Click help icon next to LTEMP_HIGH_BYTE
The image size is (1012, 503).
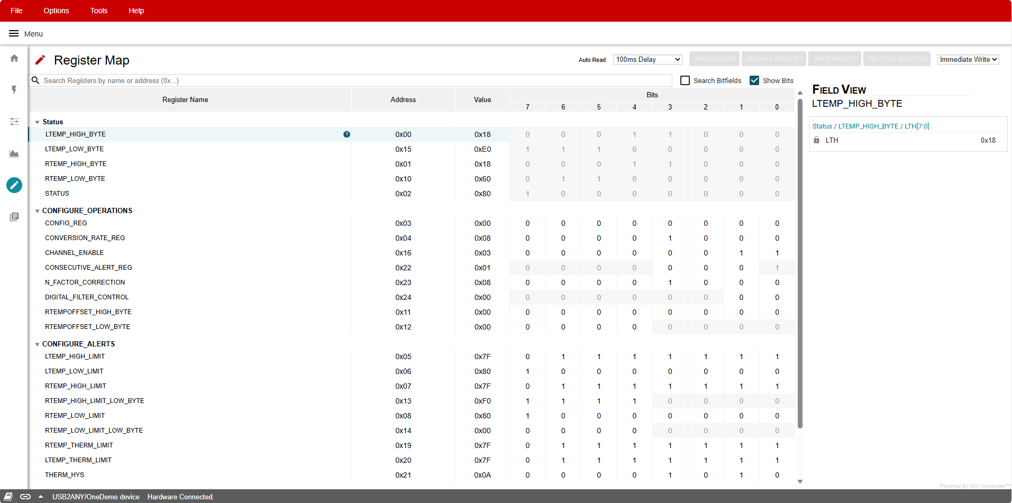pyautogui.click(x=347, y=134)
